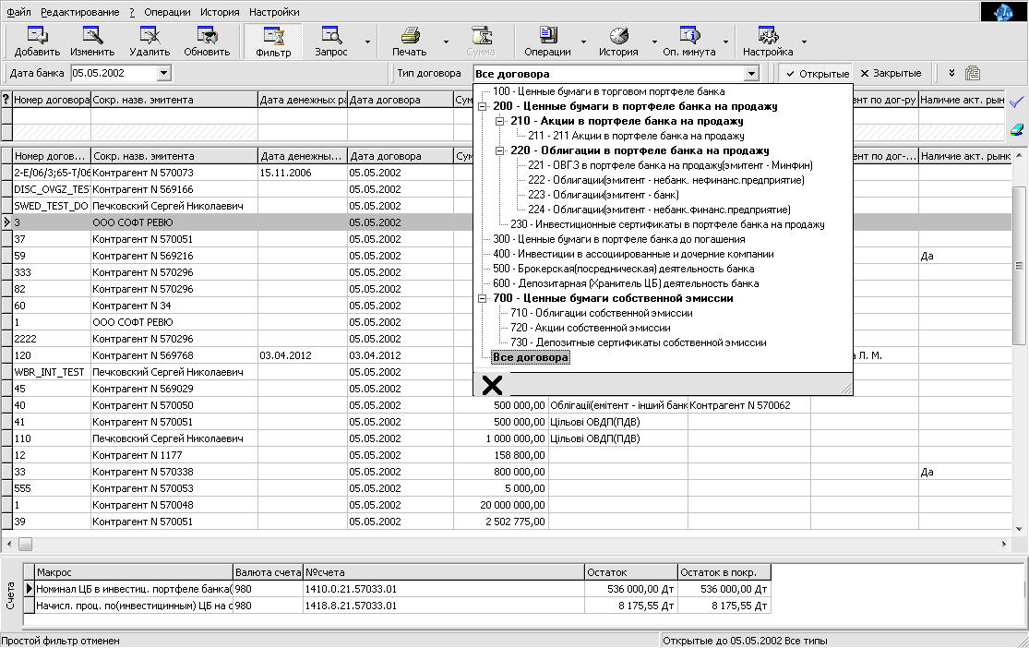This screenshot has width=1029, height=648.
Task: Click the Сумма toolbar icon
Action: pyautogui.click(x=481, y=42)
